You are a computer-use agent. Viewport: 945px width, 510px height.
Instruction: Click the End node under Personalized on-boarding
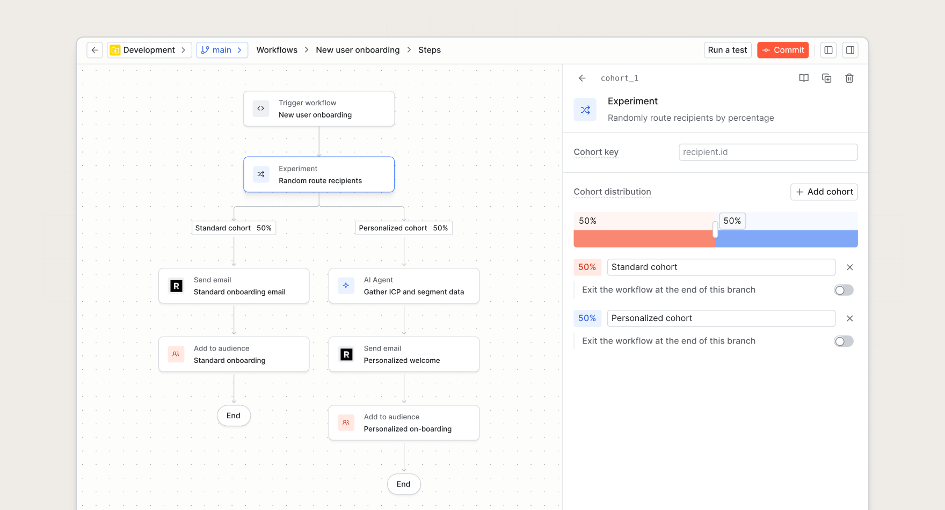404,484
